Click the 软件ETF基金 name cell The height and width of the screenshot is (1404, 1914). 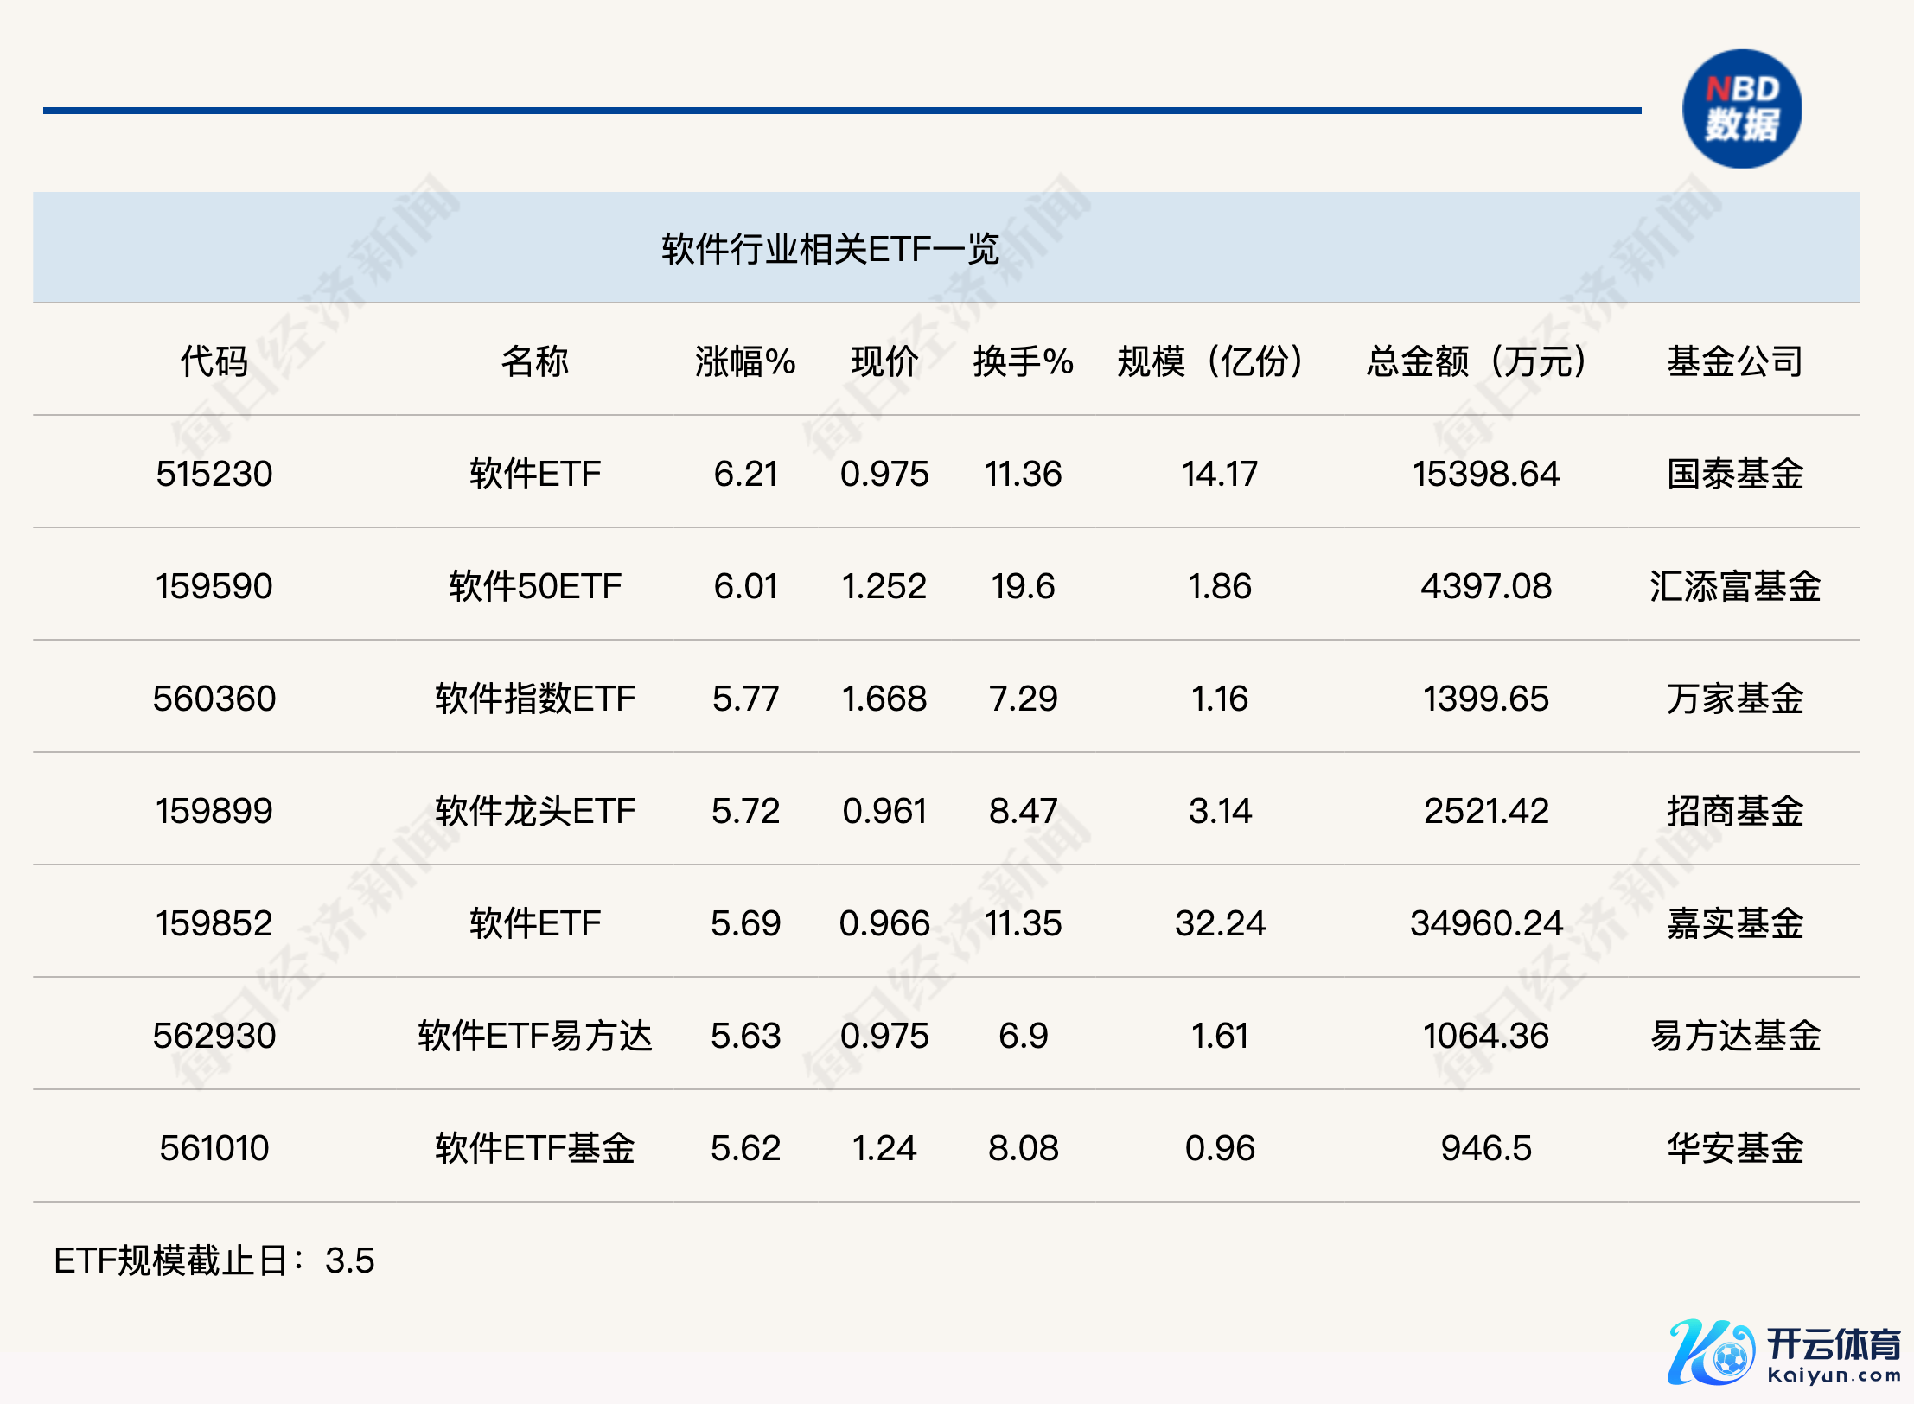pos(534,1148)
